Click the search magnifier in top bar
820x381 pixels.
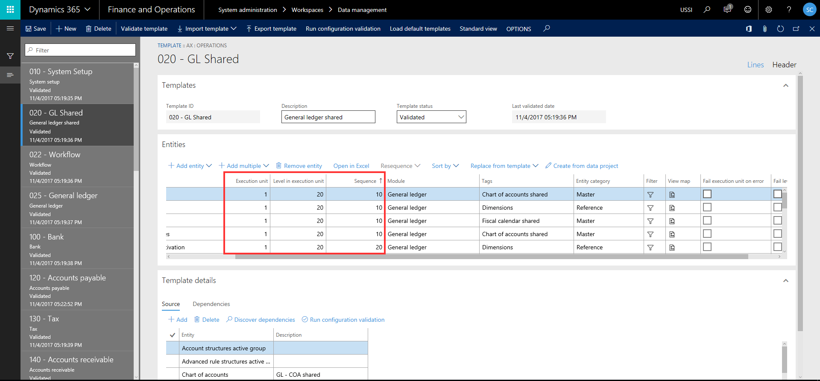tap(707, 9)
